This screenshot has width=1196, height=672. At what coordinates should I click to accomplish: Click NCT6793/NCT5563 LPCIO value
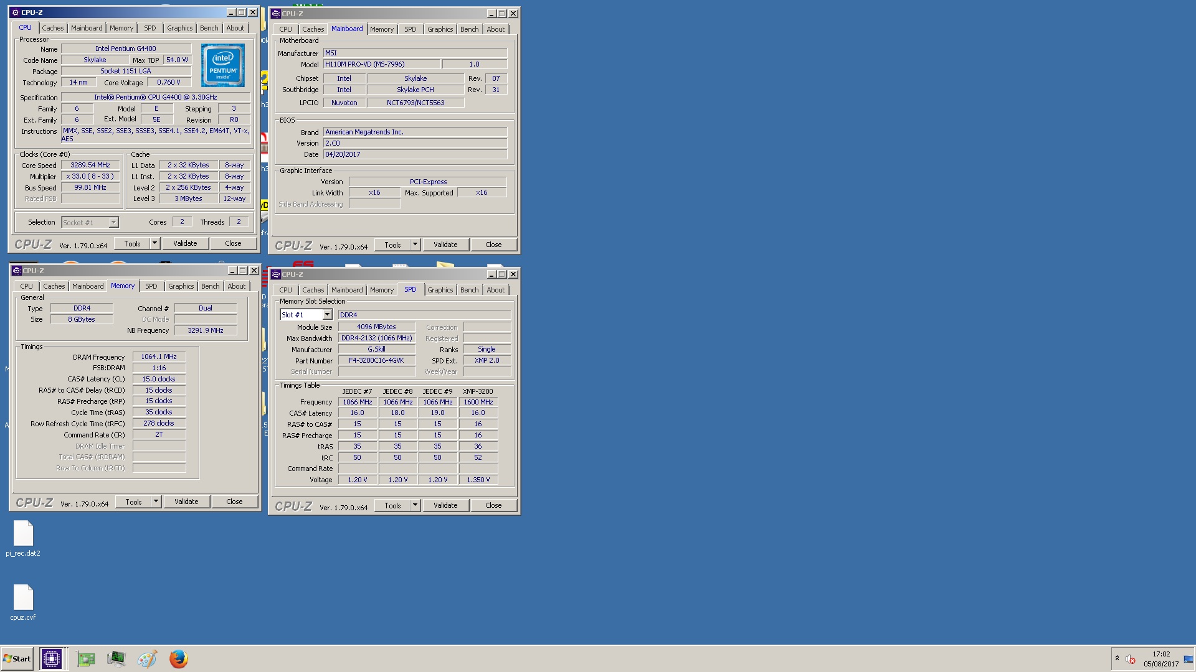pos(415,103)
